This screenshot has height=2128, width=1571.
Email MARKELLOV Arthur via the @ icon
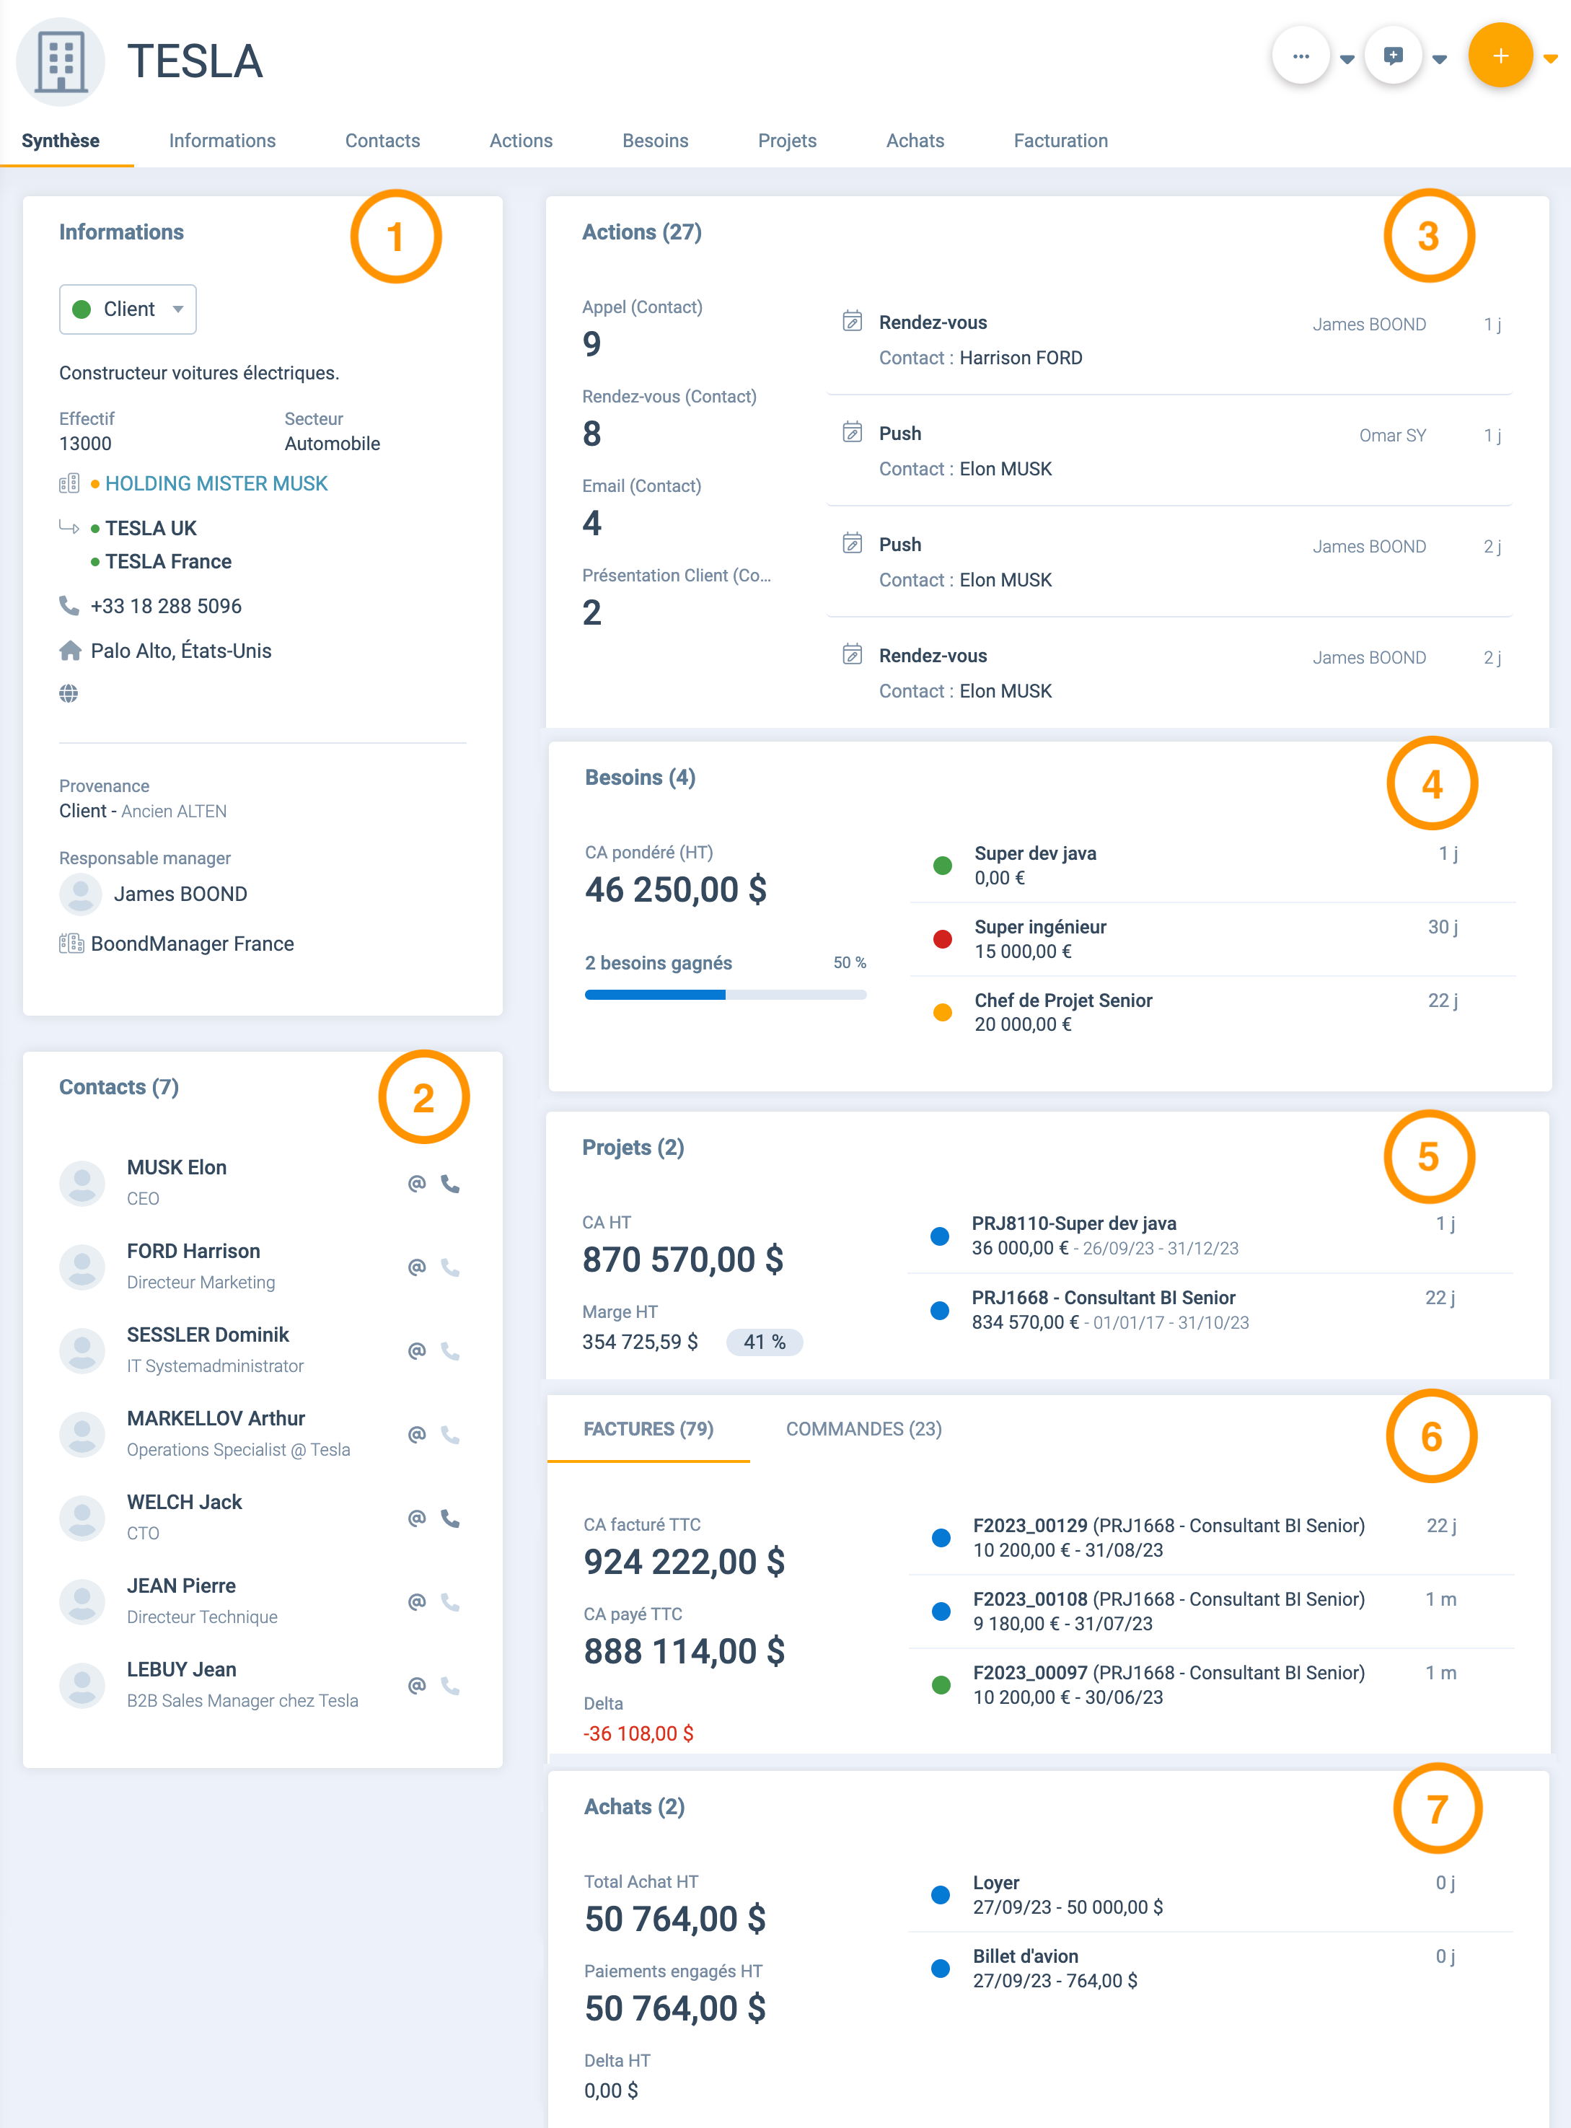416,1435
